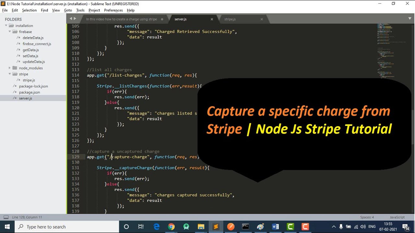Screen dimensions: 415x233
Task: Open stripe.js file in sidebar tree
Action: (x=29, y=80)
